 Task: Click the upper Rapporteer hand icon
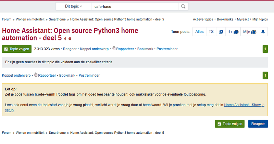(x=114, y=49)
